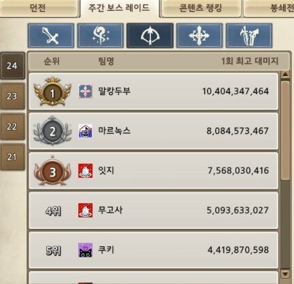Viewport: 294px width, 284px height.
Task: Select the cross shuriken class filter icon
Action: pyautogui.click(x=199, y=35)
